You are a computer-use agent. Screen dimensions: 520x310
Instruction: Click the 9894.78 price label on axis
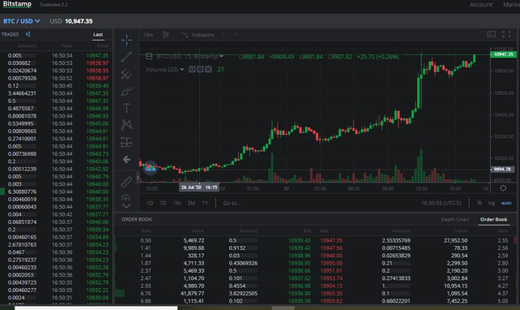(503, 170)
